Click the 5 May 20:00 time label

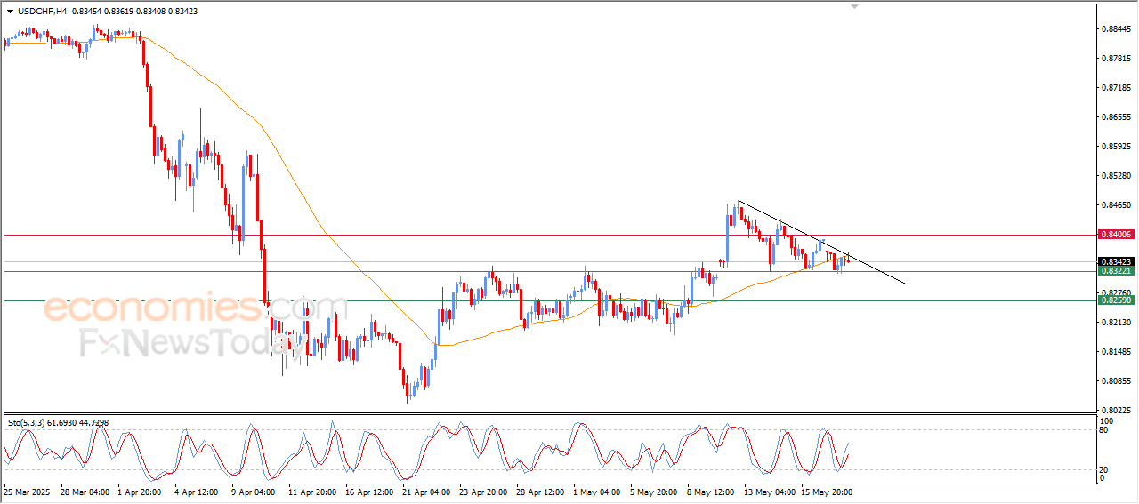click(x=654, y=491)
